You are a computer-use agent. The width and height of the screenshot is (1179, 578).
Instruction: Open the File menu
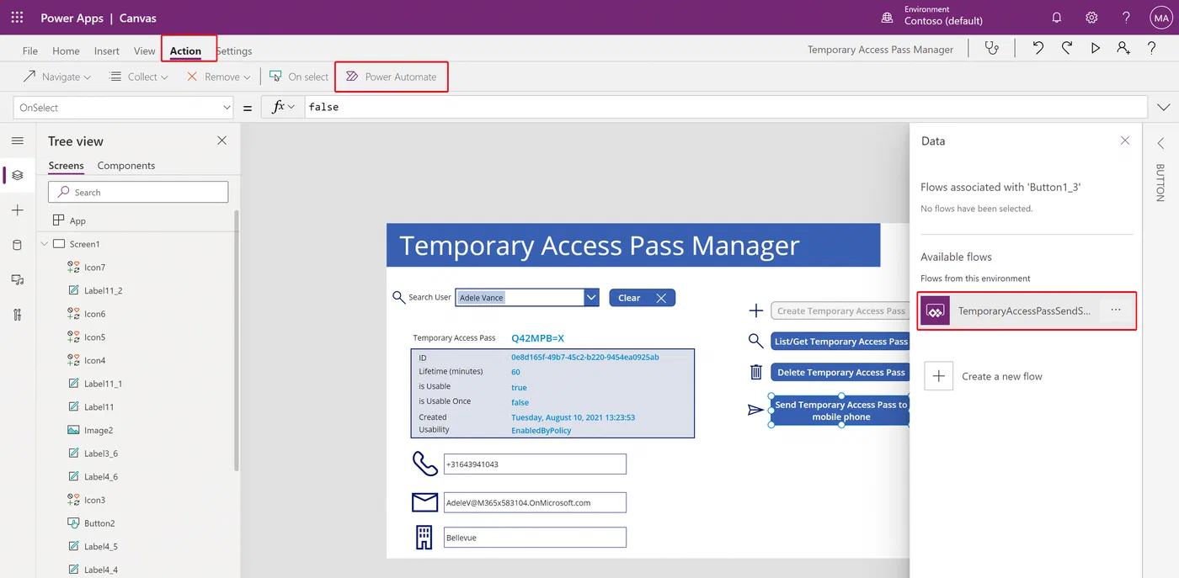[x=30, y=50]
